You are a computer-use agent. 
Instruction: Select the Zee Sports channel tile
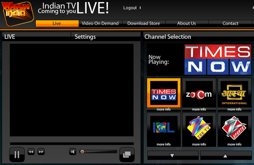pos(234,129)
